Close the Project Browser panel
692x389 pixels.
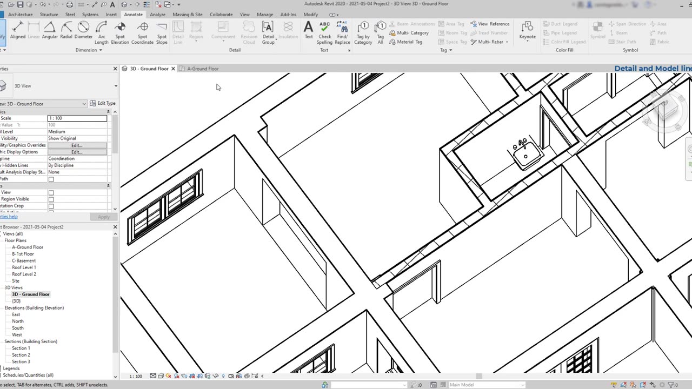(115, 227)
